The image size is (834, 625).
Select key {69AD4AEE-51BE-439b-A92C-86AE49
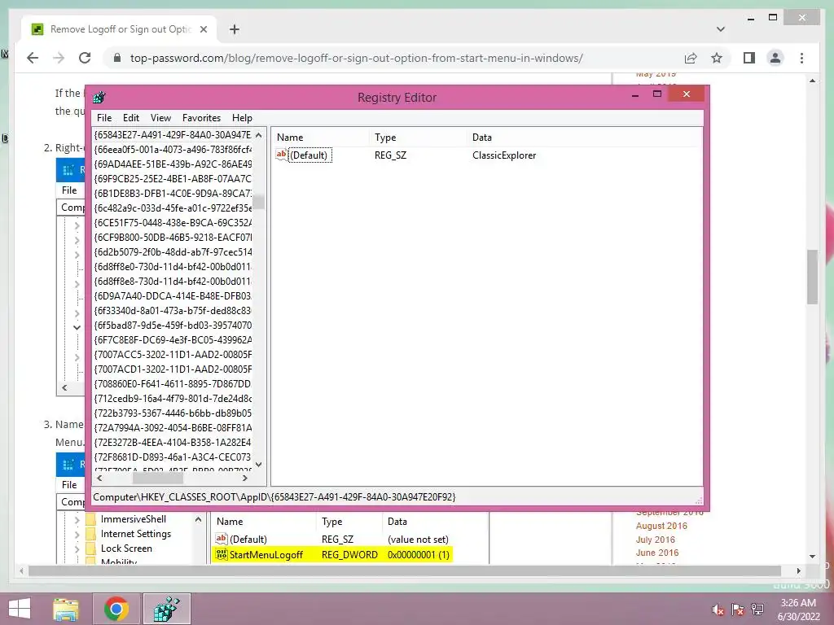pos(173,164)
